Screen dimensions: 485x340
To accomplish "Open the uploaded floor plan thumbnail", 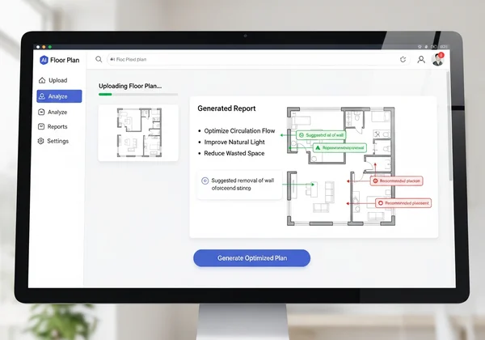I will (x=138, y=133).
